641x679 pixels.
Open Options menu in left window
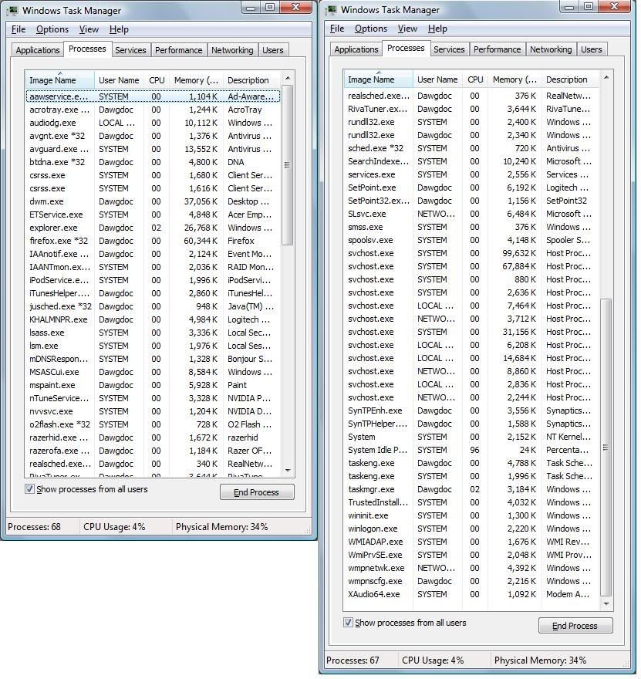coord(52,29)
